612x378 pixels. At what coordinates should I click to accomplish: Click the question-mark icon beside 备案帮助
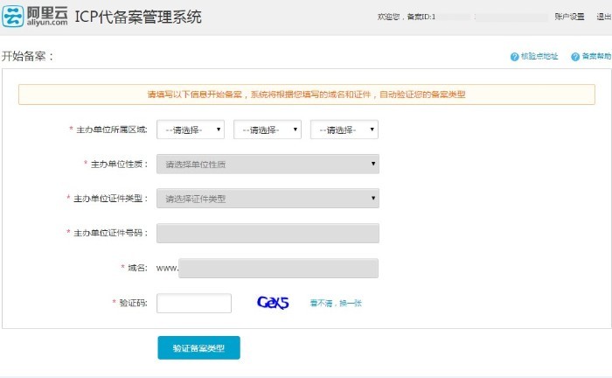tap(575, 57)
